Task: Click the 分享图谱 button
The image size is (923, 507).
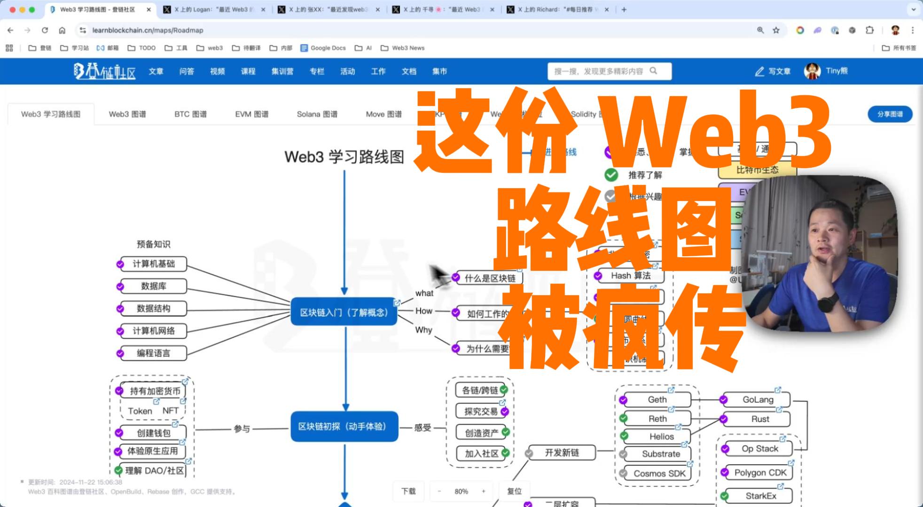Action: click(x=890, y=114)
